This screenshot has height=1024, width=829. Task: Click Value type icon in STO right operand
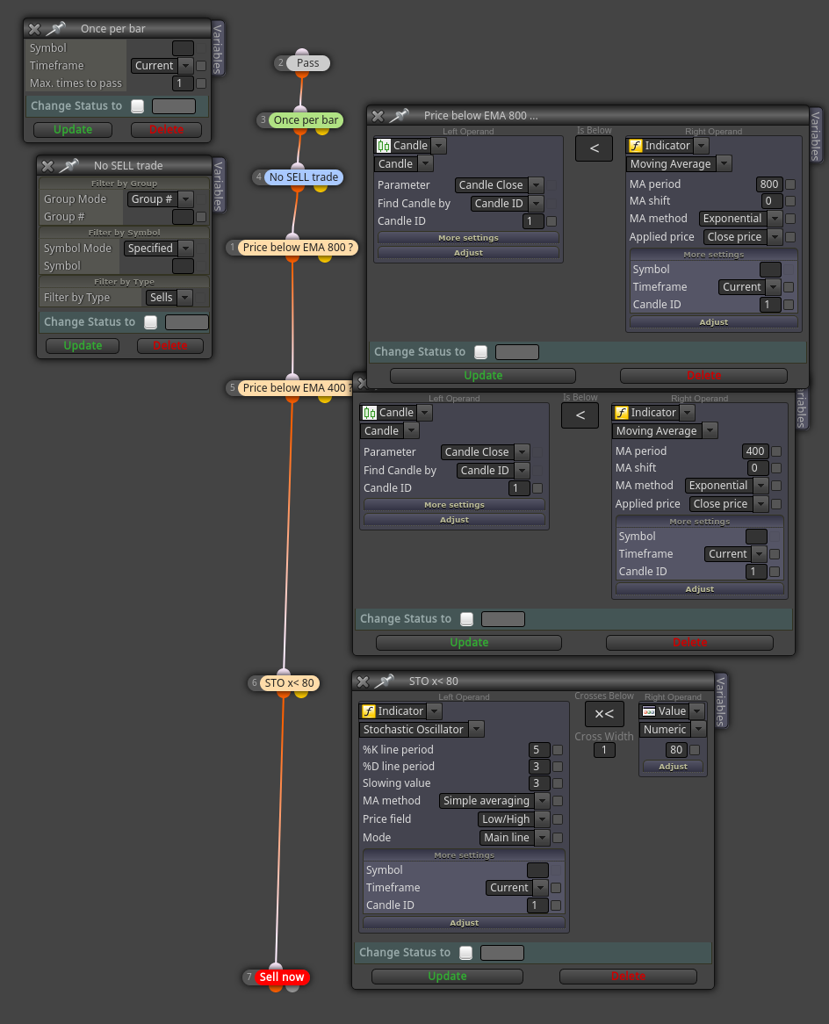(649, 711)
